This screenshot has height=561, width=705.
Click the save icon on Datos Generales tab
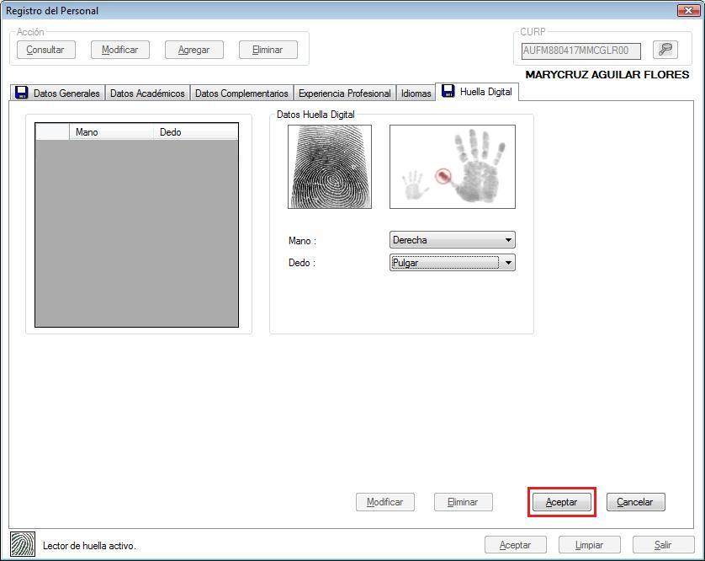coord(22,93)
